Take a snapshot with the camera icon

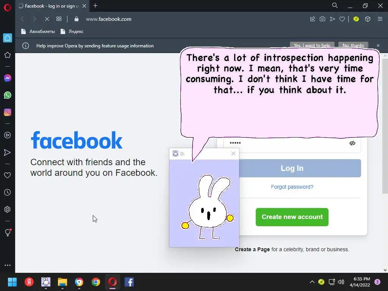coord(322,19)
